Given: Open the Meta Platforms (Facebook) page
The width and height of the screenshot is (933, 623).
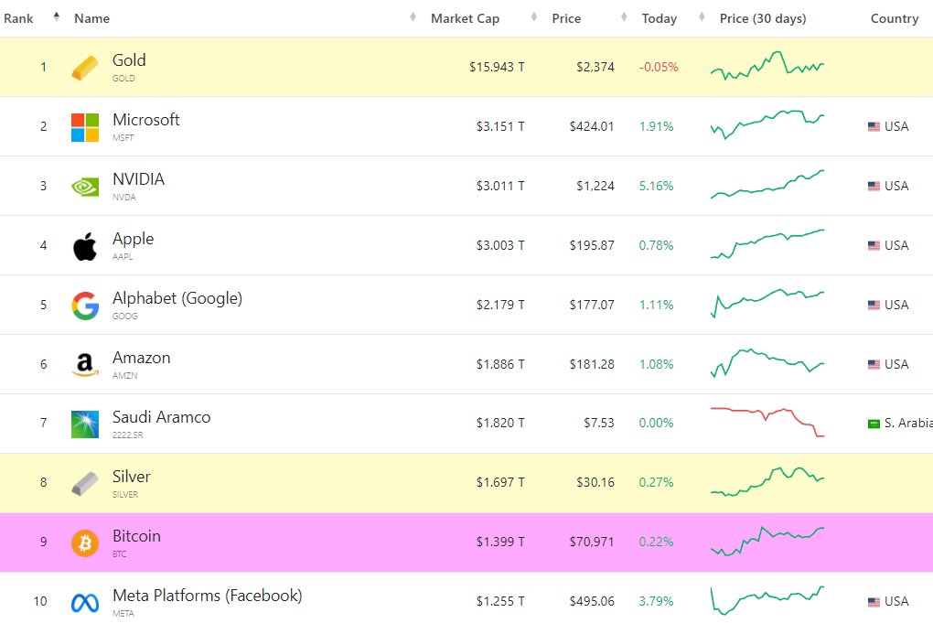Looking at the screenshot, I should tap(207, 596).
